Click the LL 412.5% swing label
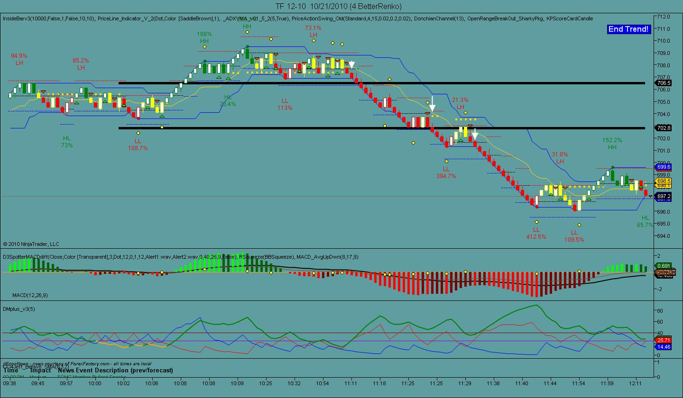Screen dimensions: 683x398 tap(536, 233)
